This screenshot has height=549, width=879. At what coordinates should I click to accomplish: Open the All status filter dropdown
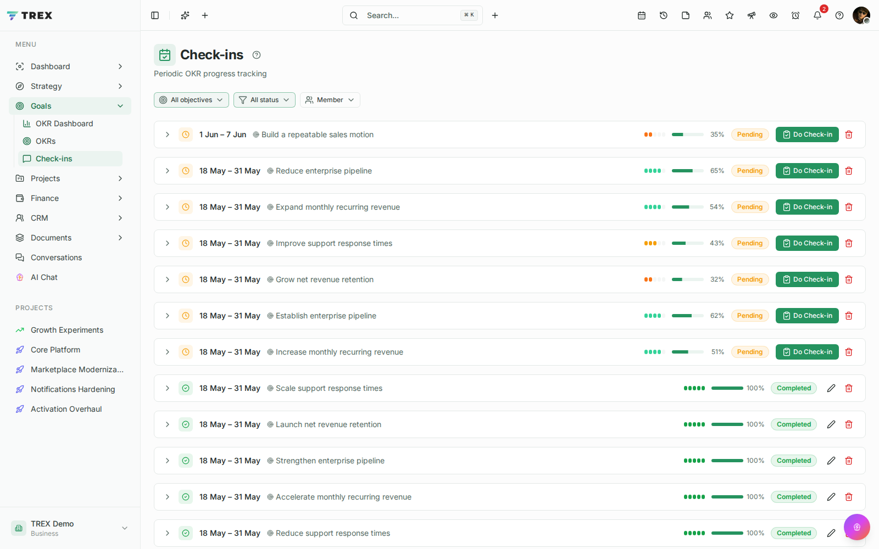pyautogui.click(x=264, y=100)
